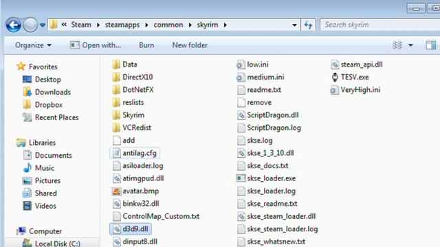Open the Documents library
The image size is (440, 247).
pyautogui.click(x=47, y=156)
